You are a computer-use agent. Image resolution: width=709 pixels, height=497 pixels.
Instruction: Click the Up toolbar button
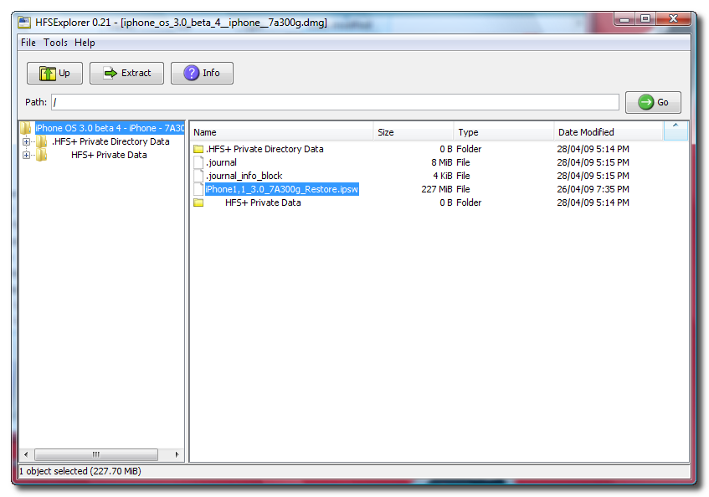(x=54, y=73)
